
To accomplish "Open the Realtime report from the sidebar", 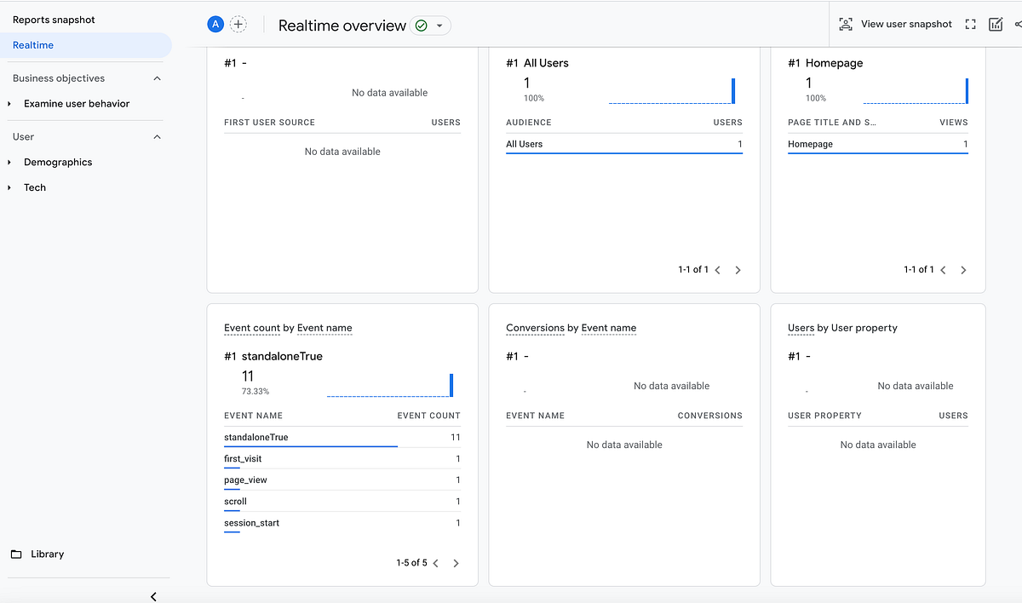I will click(x=32, y=43).
